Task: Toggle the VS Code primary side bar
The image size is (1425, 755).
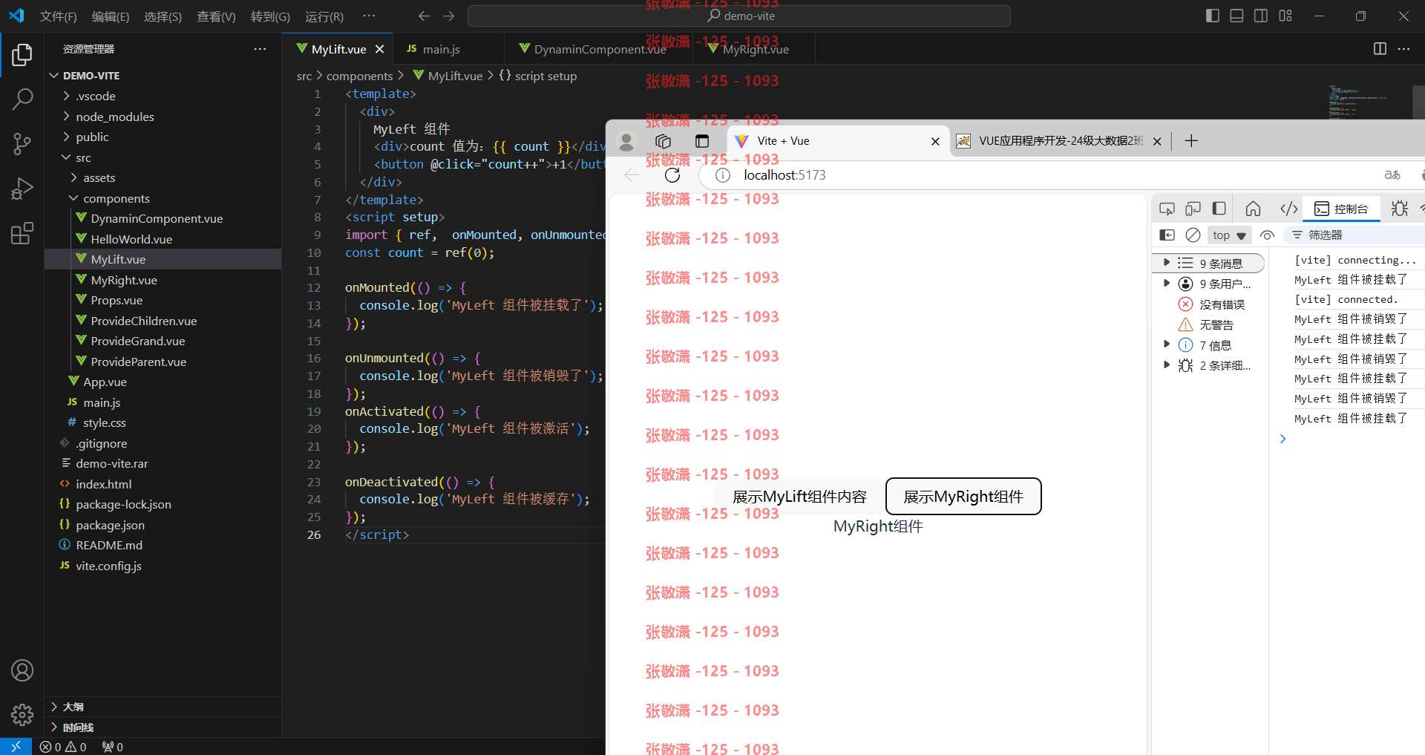Action: (x=1213, y=16)
